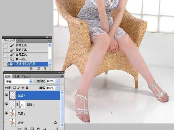Set history brush source for third 画笔工具
The width and height of the screenshot is (174, 130).
pyautogui.click(x=5, y=55)
